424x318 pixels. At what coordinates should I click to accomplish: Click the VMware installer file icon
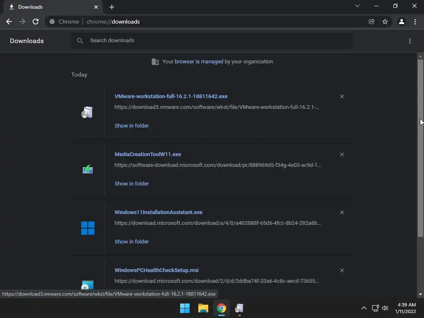pos(87,112)
